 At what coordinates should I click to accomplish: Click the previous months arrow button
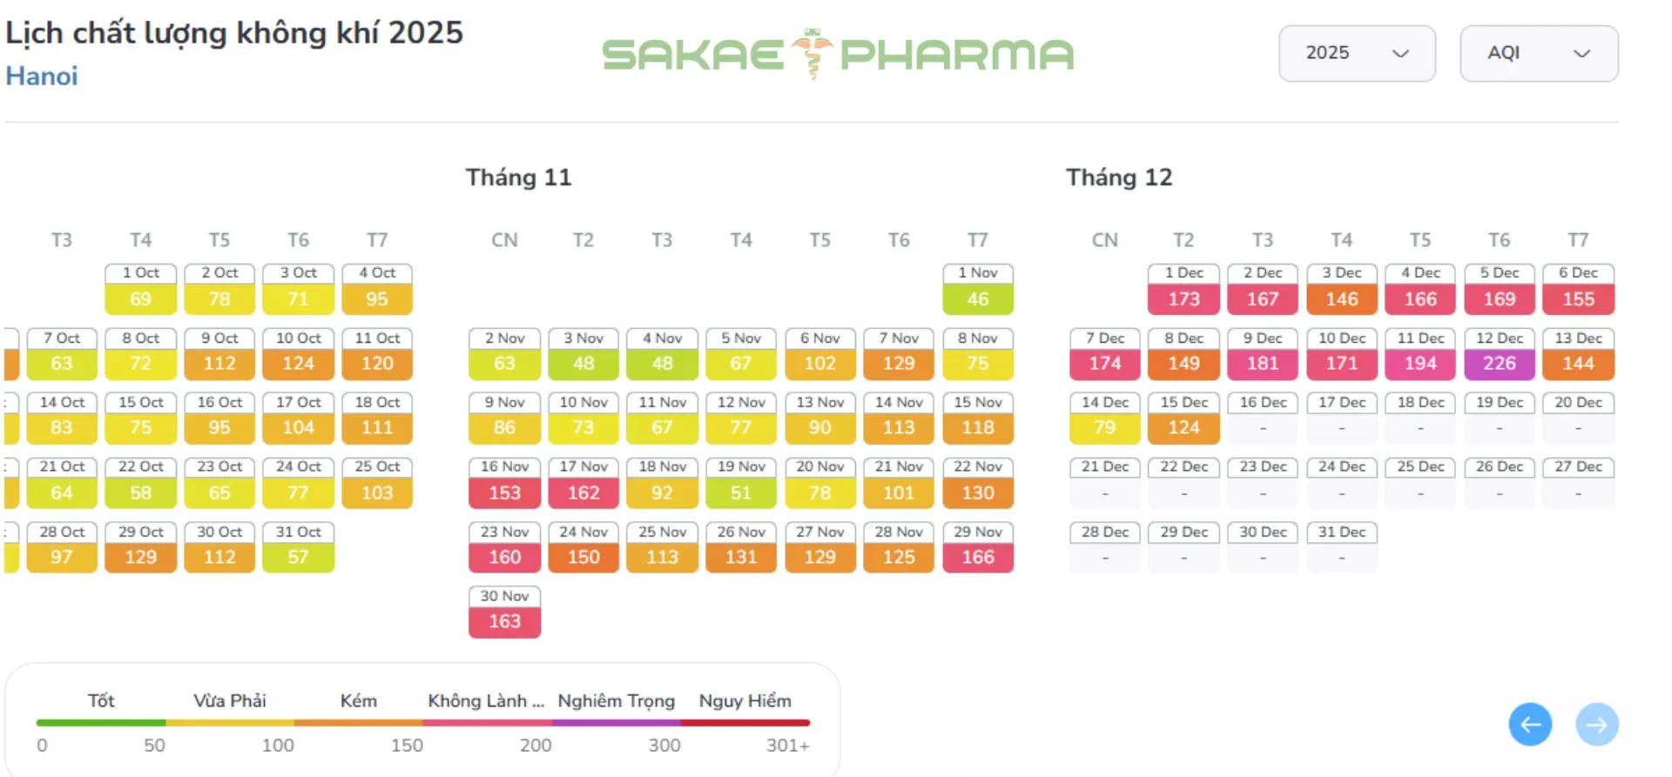tap(1530, 724)
